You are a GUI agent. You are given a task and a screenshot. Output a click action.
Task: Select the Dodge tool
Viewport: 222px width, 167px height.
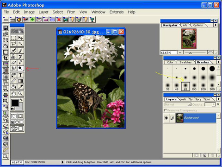[x=20, y=68]
